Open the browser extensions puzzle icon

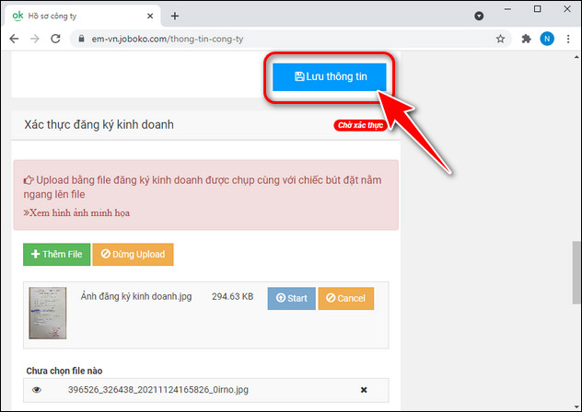(527, 39)
